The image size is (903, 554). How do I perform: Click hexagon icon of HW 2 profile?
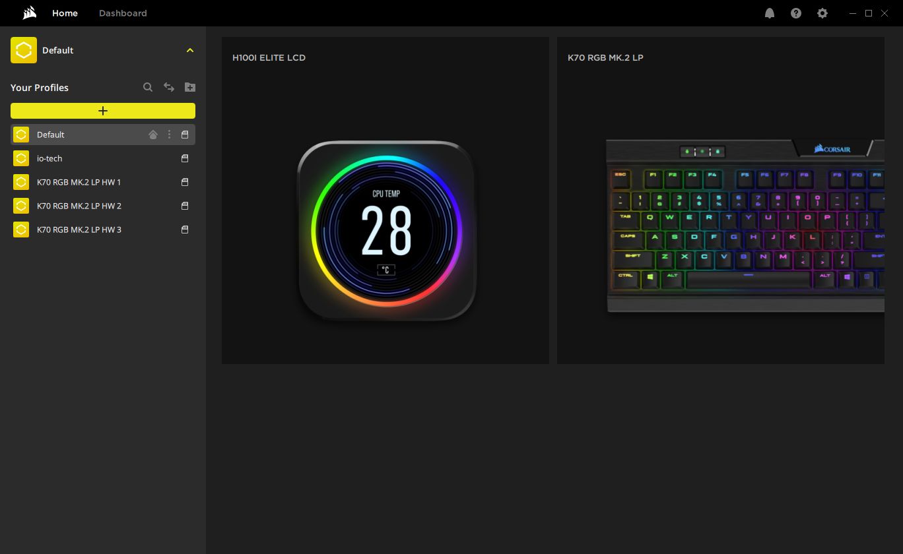(x=21, y=206)
